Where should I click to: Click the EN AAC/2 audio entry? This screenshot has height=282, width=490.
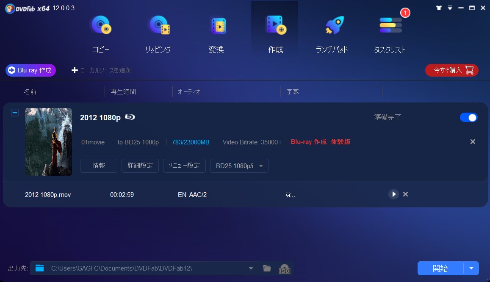click(x=192, y=194)
